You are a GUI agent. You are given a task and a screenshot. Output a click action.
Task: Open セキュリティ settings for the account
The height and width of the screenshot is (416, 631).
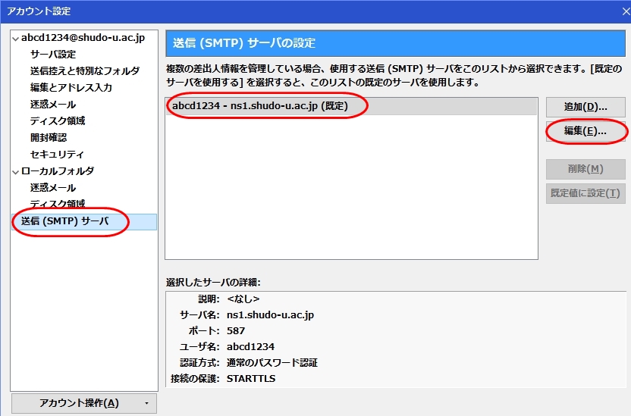click(x=57, y=155)
